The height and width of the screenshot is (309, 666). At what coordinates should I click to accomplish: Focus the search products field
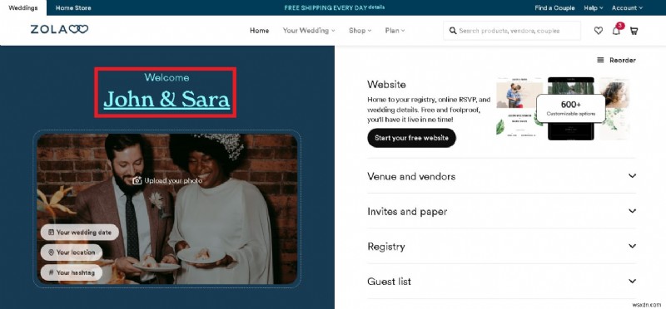click(512, 31)
